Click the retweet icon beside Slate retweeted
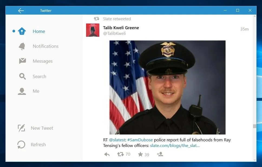 click(x=96, y=19)
